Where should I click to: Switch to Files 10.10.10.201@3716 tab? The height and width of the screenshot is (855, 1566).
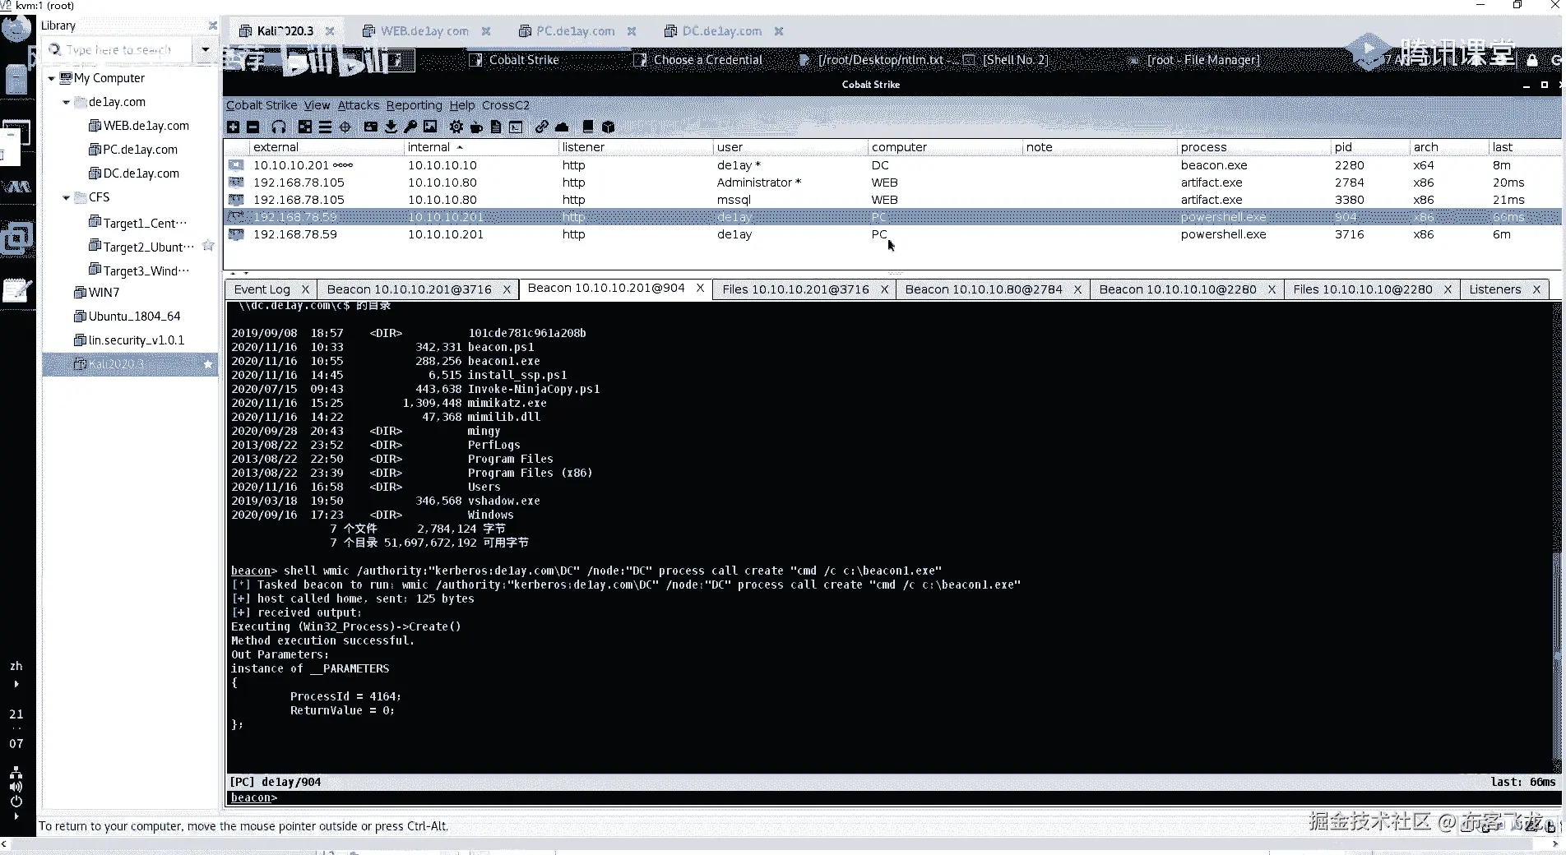795,289
